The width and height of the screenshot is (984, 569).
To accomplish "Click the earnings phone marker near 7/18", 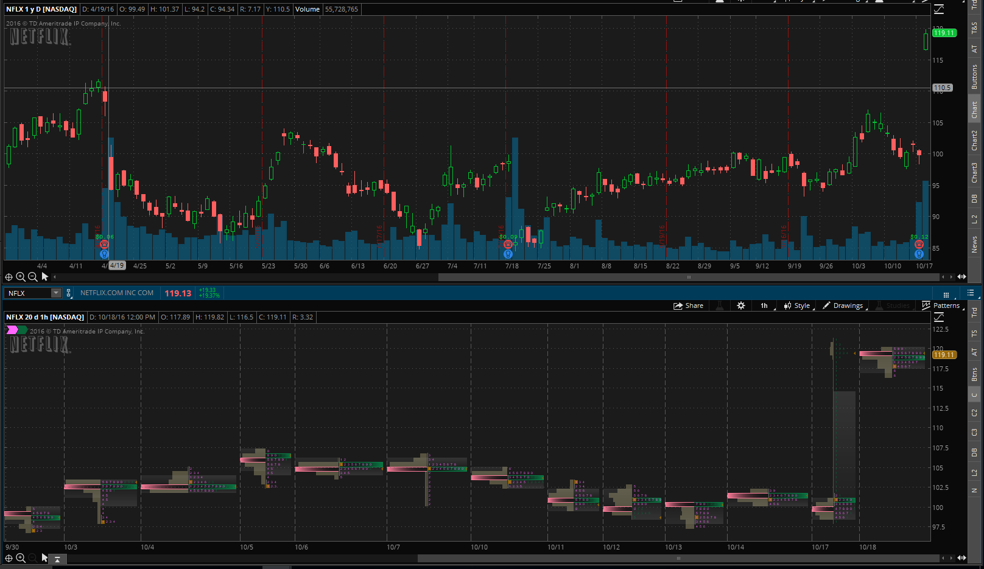I will point(508,245).
